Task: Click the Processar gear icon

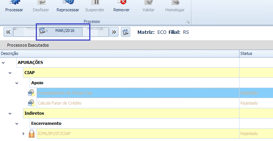Action: [14, 2]
